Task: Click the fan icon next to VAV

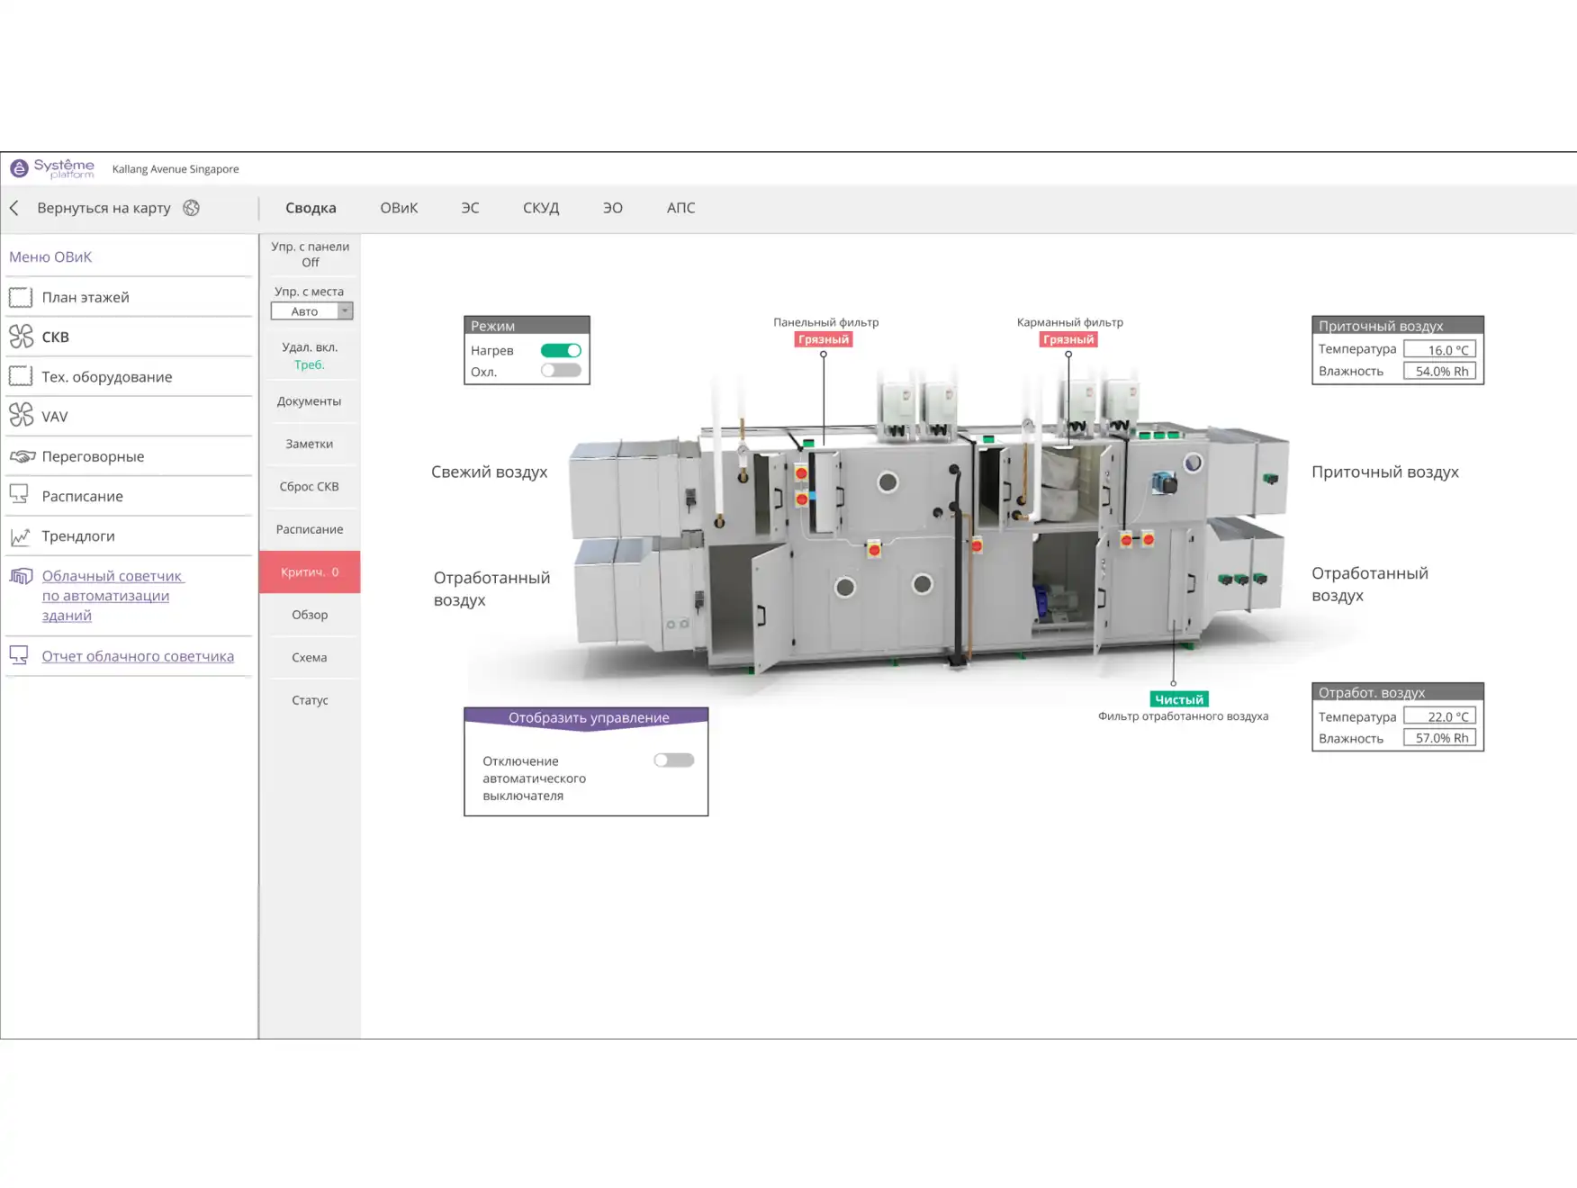Action: (x=21, y=416)
